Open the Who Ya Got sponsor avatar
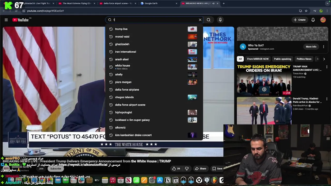This screenshot has height=186, width=331. [x=243, y=47]
